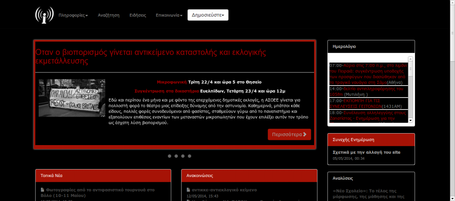Go to the Αναζήτηση page
Viewport: 455px width, 201px height.
click(x=108, y=16)
